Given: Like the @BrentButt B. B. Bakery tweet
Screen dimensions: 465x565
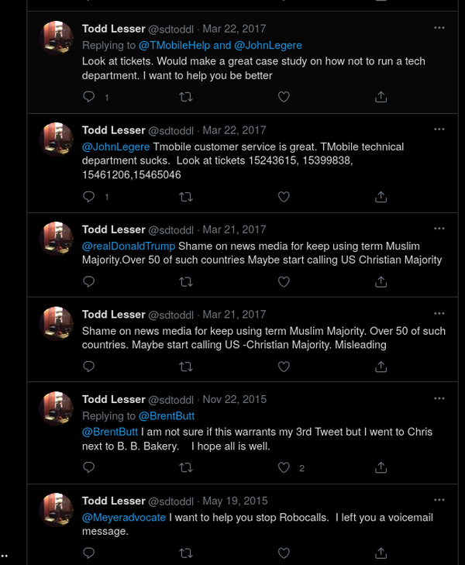Looking at the screenshot, I should click(x=284, y=467).
